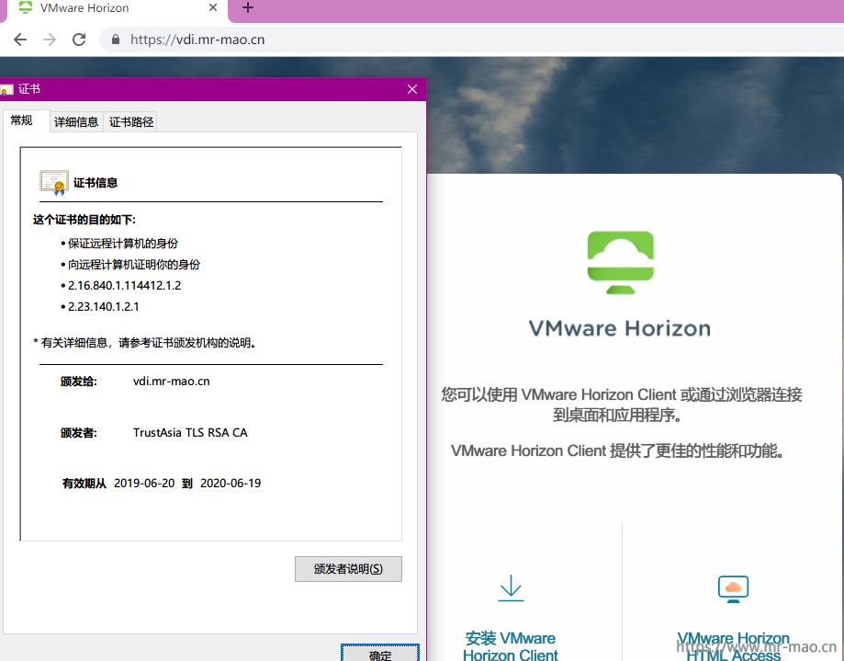Click the expiry date 2020-06-19
Viewport: 844px width, 661px height.
pos(231,484)
